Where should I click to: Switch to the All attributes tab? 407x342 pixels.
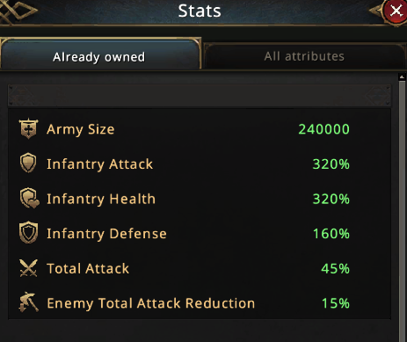click(304, 56)
